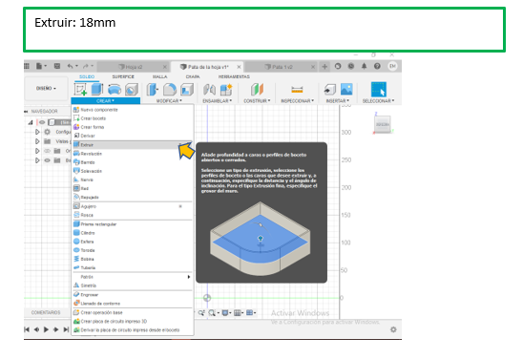The image size is (523, 359).
Task: Click the New Component icon in ENSAMBLAR
Action: [226, 90]
